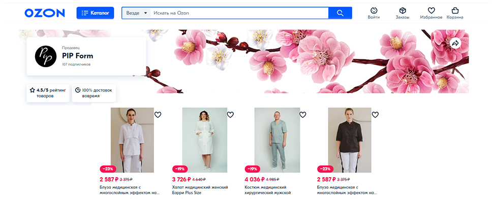
Task: Open Избранное favorites heart icon
Action: point(431,13)
